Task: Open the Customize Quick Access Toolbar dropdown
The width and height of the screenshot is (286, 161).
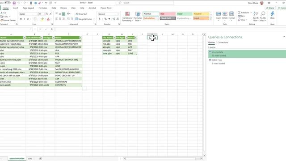Action: point(55,3)
